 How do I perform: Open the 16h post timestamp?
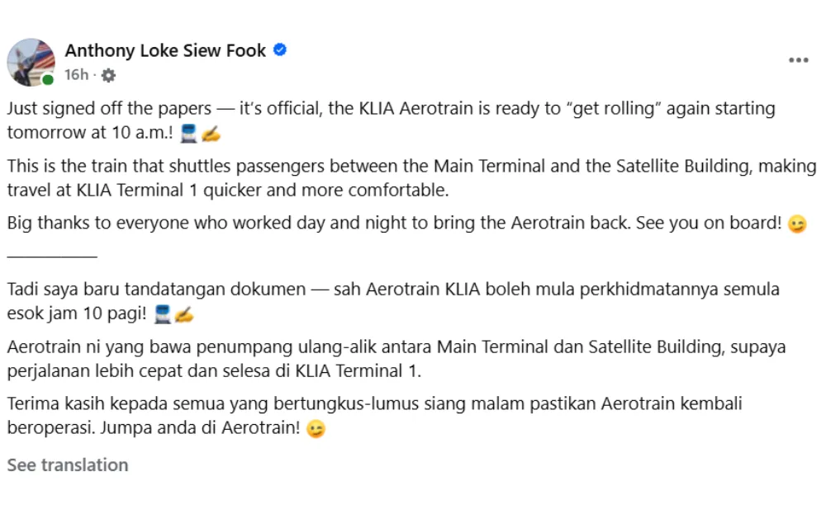pyautogui.click(x=76, y=75)
